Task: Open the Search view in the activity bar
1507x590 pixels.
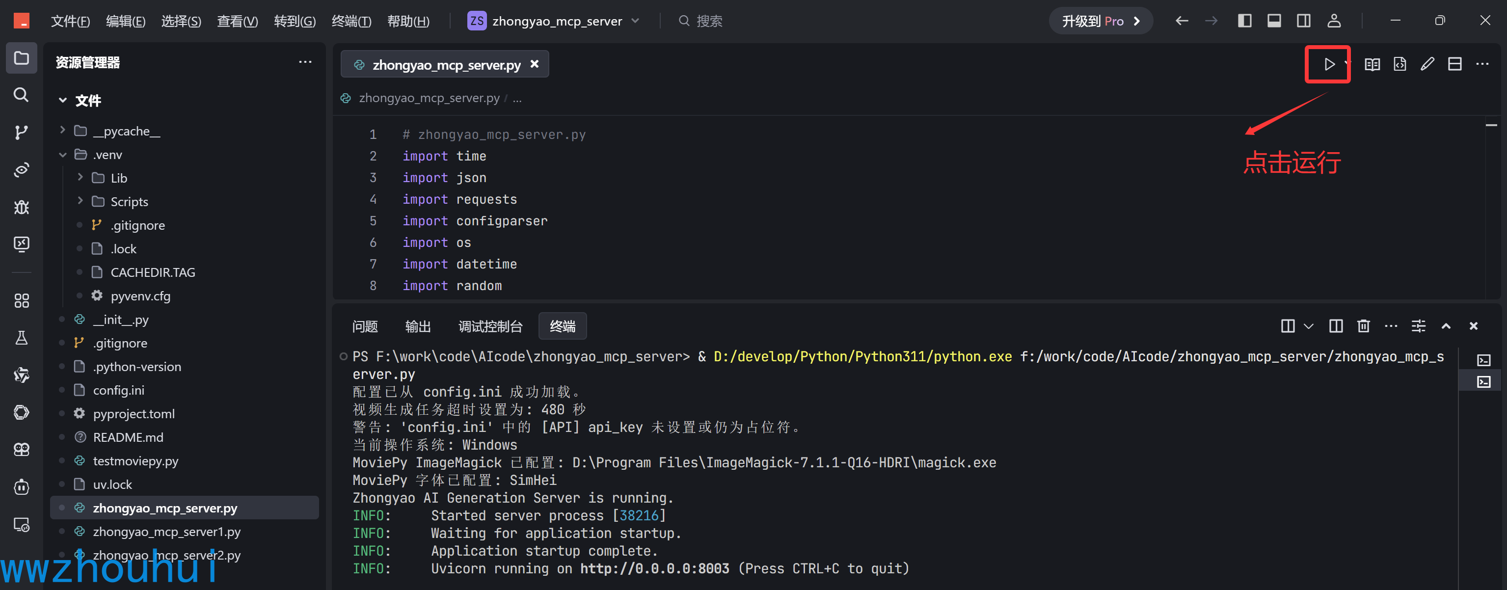Action: [x=22, y=95]
